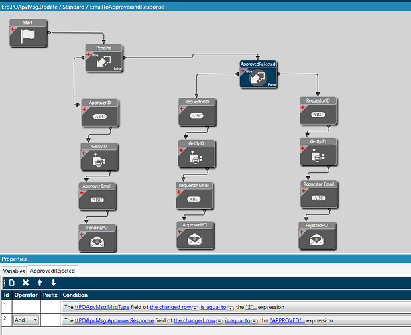Click the ApprovedRejected node's False output connector
The width and height of the screenshot is (411, 335).
(279, 74)
